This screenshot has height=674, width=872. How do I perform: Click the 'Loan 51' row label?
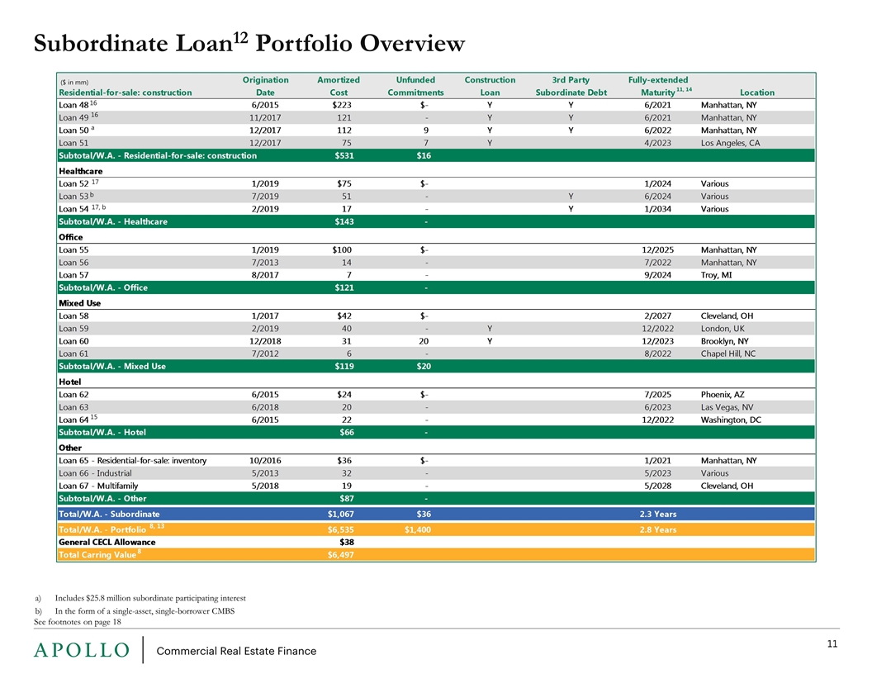[x=73, y=143]
